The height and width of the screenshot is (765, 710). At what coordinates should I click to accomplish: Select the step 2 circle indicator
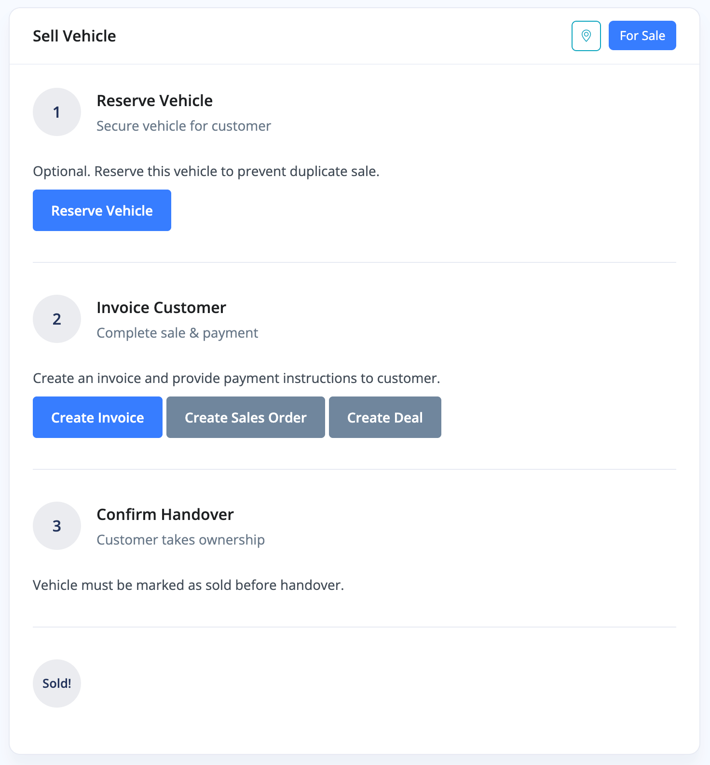pos(57,319)
